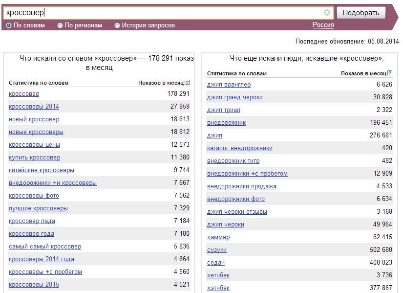
Task: Open the "седан" keyword link
Action: pos(215,263)
